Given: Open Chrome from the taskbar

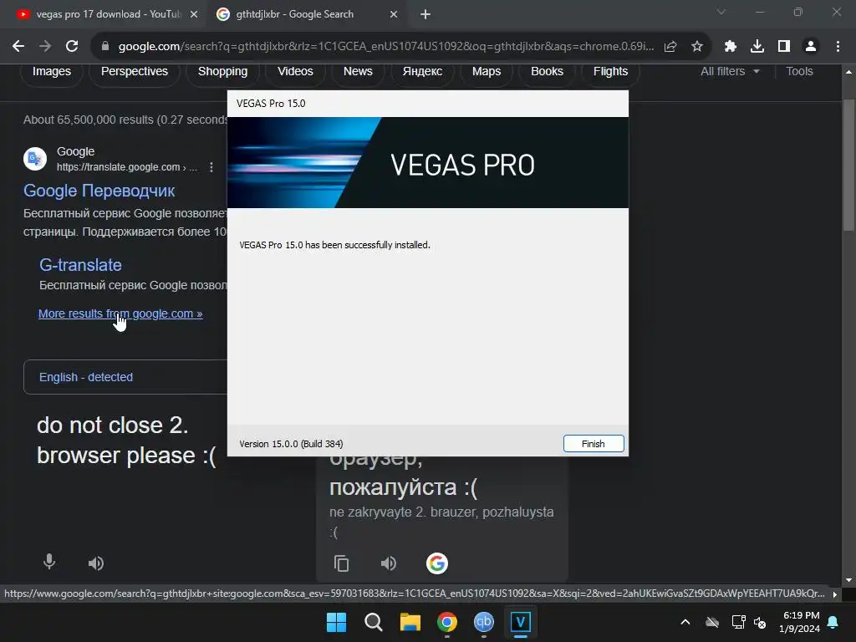Looking at the screenshot, I should (x=447, y=622).
